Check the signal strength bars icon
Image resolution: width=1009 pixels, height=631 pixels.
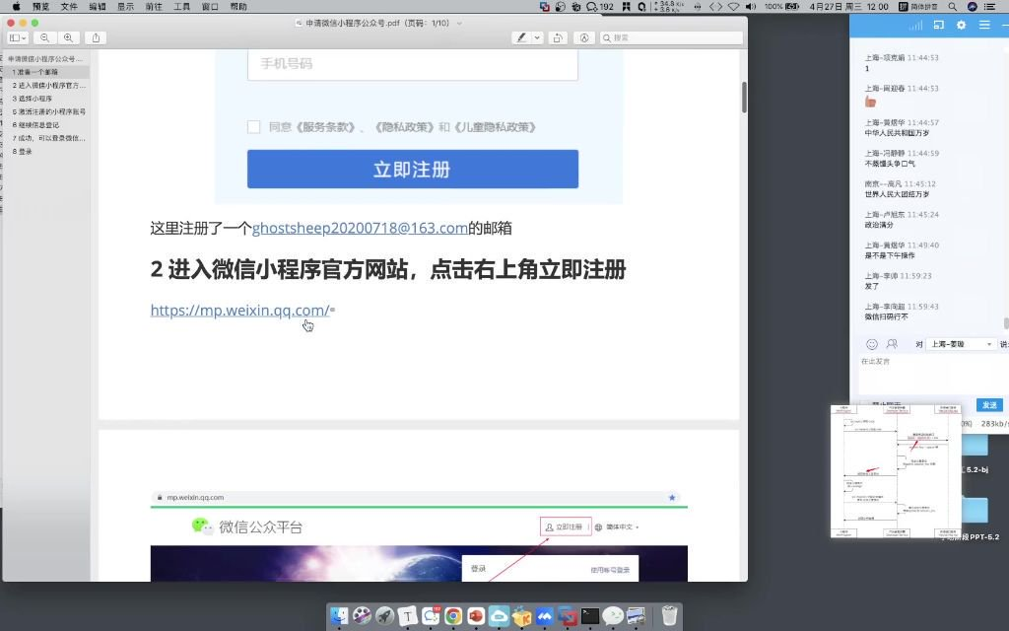[915, 25]
